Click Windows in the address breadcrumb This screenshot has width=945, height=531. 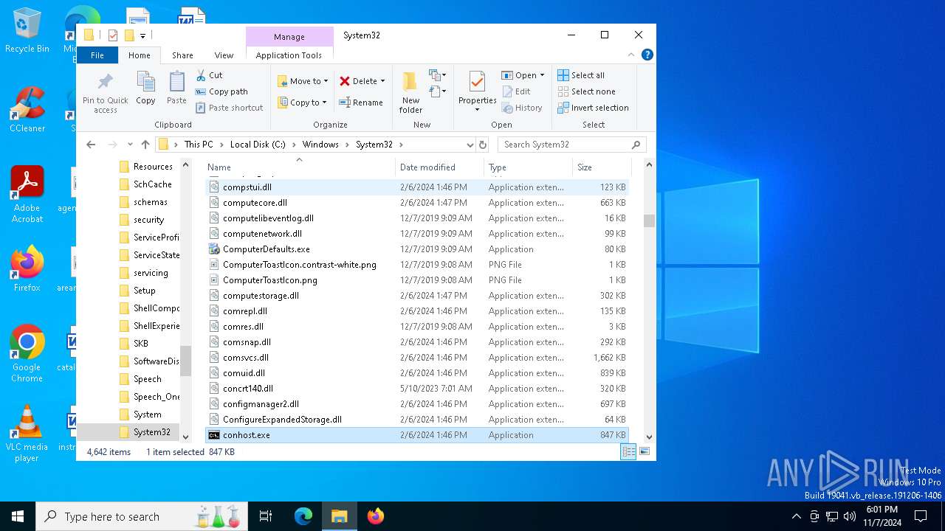tap(320, 145)
